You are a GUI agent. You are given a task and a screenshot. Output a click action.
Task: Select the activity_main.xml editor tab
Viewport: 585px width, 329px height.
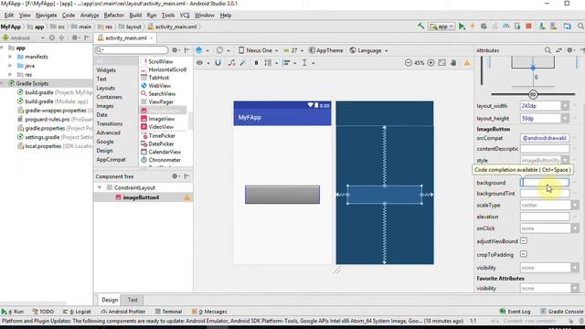124,37
